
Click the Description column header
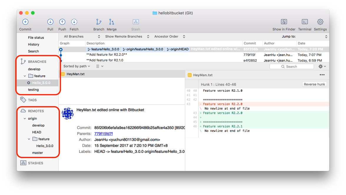tap(95, 43)
